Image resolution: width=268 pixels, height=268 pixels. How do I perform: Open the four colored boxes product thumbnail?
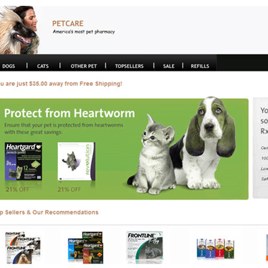[215, 248]
